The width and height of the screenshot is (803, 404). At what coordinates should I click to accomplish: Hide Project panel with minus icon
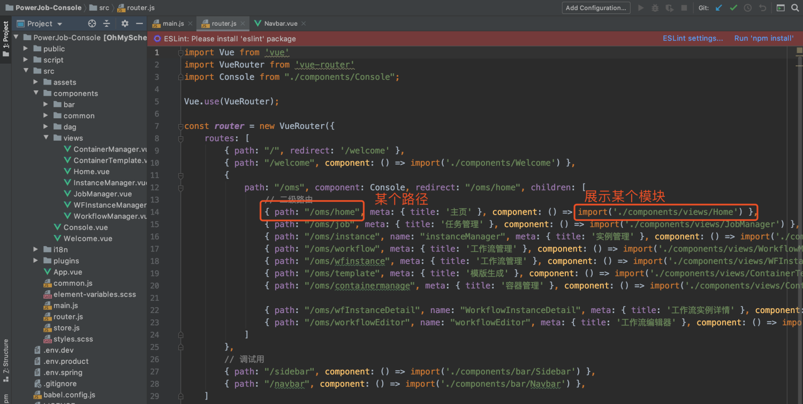pos(139,24)
